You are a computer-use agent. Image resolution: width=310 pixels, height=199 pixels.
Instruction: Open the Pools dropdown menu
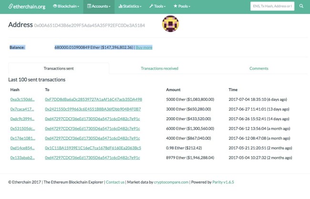point(185,6)
